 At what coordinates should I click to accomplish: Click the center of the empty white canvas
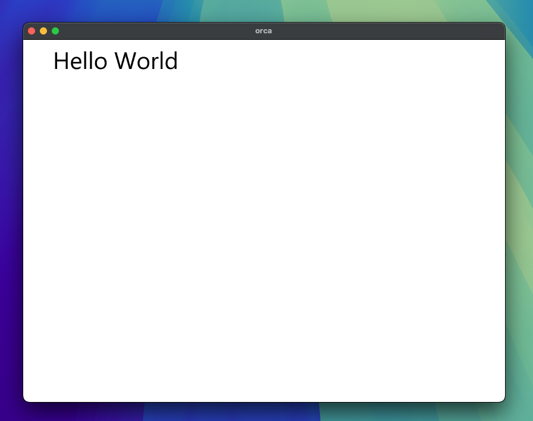click(264, 221)
